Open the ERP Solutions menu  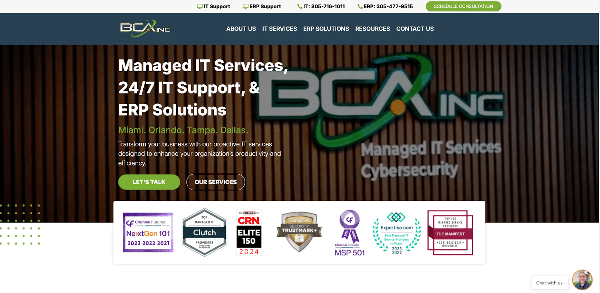(326, 29)
